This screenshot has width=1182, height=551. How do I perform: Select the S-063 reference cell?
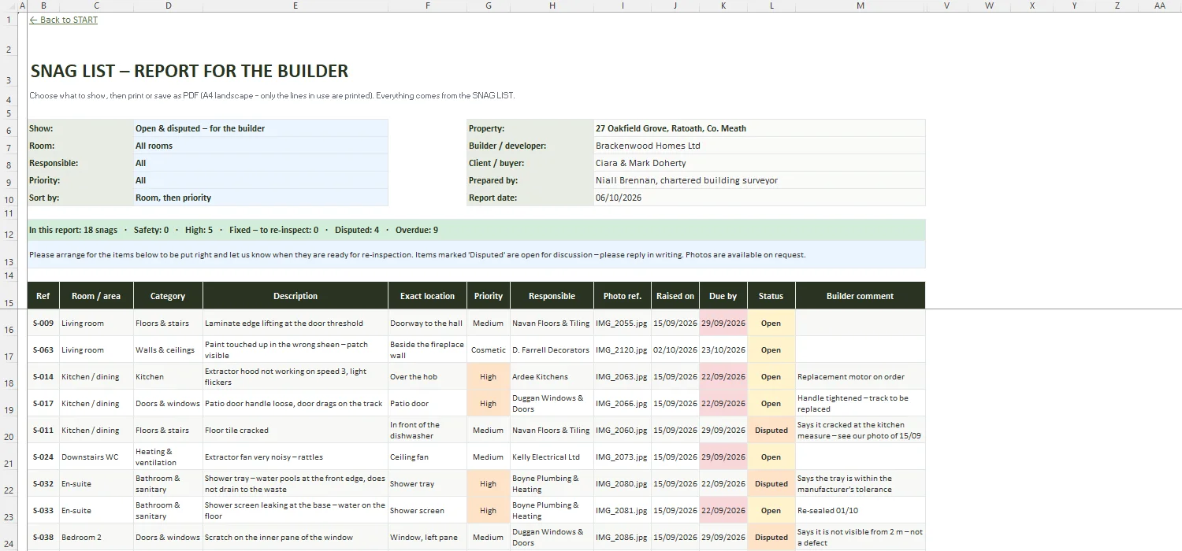click(x=43, y=349)
